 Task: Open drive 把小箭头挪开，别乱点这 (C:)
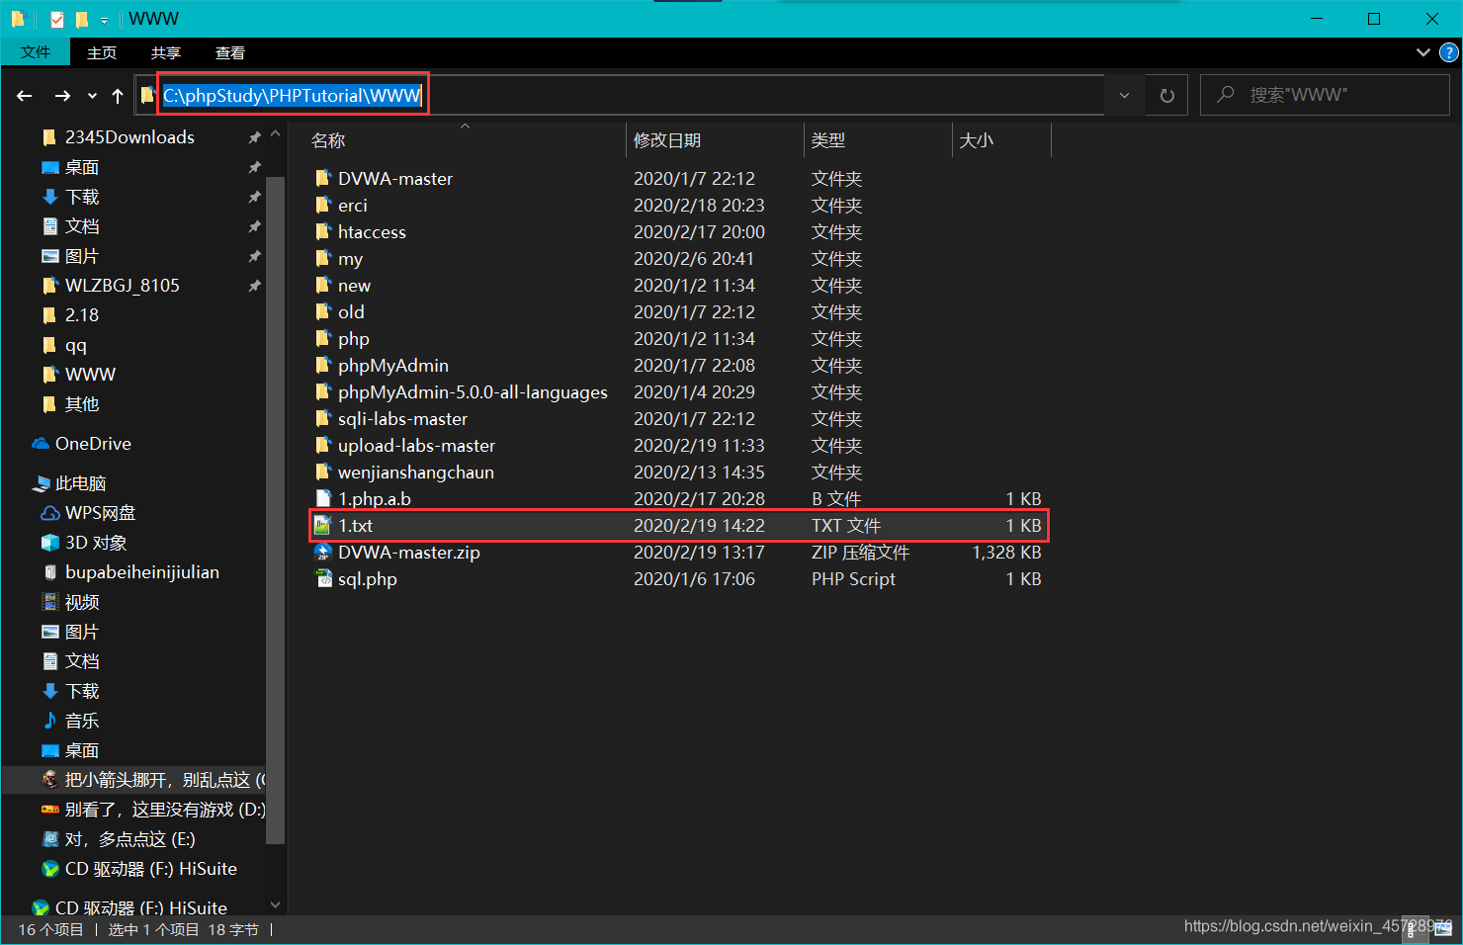click(x=164, y=780)
